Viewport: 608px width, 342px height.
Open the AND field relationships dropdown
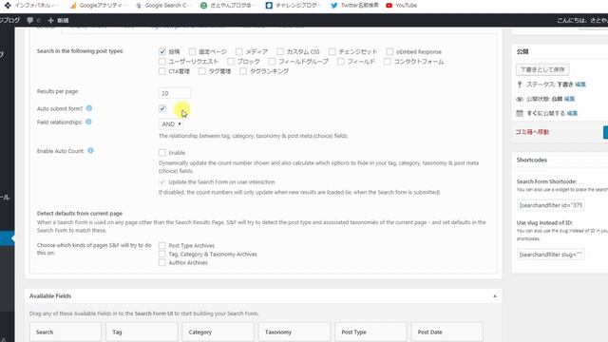pos(171,124)
